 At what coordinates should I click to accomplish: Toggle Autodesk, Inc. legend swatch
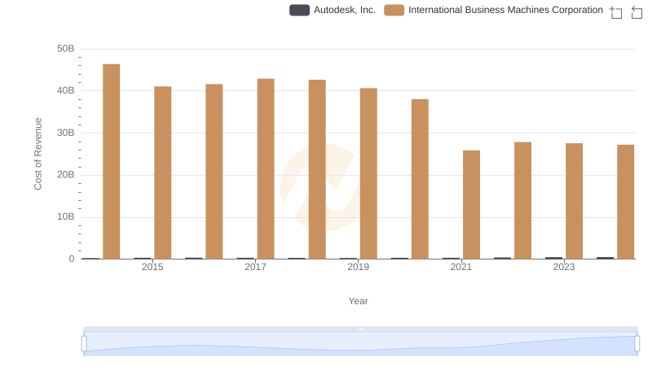pos(299,10)
